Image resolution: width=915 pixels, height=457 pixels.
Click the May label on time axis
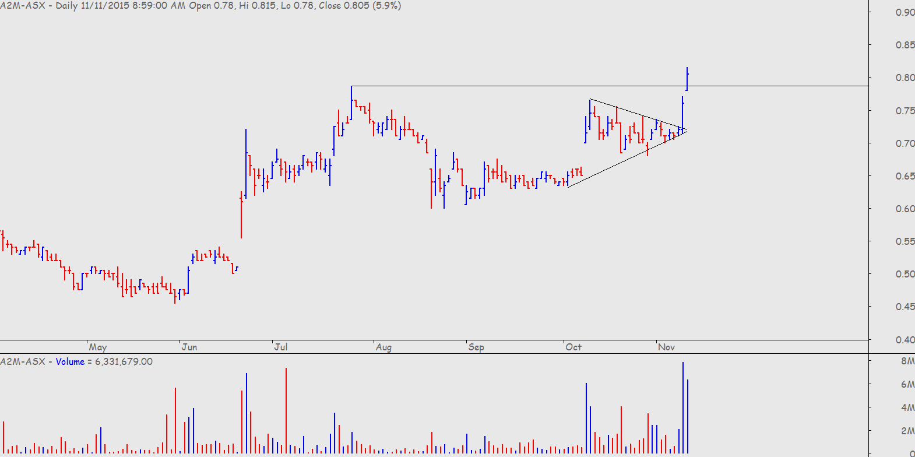(x=98, y=347)
